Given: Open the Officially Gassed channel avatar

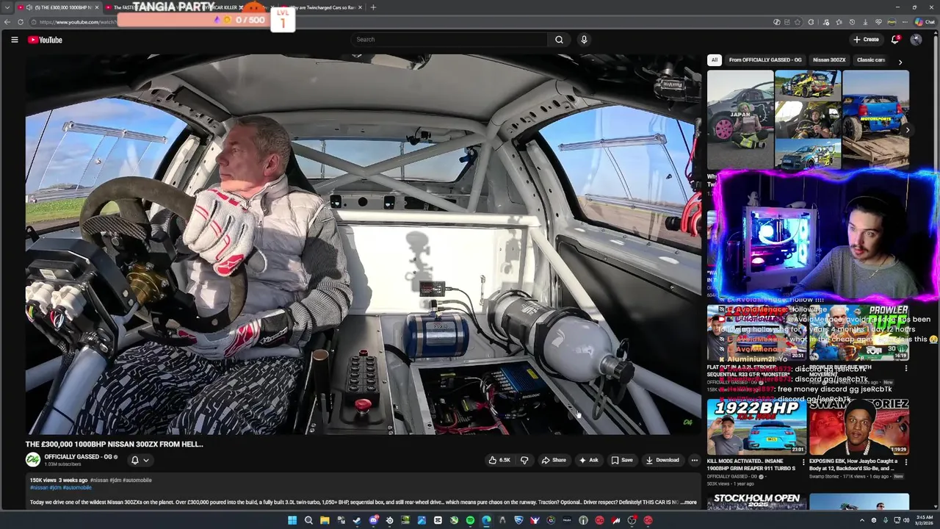Looking at the screenshot, I should pyautogui.click(x=32, y=459).
